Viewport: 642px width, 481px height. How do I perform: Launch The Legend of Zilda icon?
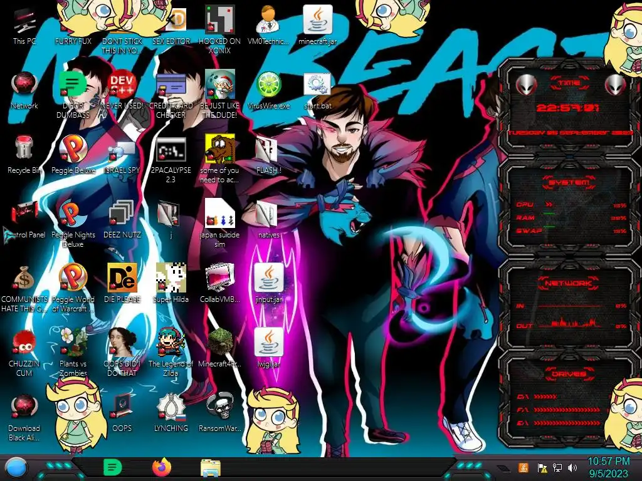click(171, 353)
